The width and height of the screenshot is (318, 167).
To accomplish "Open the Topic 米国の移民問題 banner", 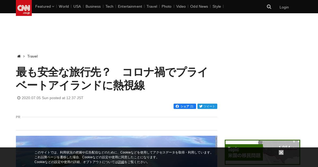I will 262,152.
